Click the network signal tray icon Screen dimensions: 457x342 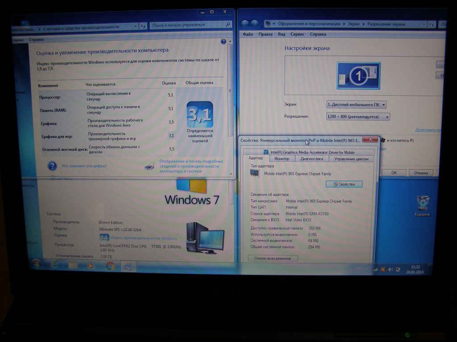coord(375,269)
